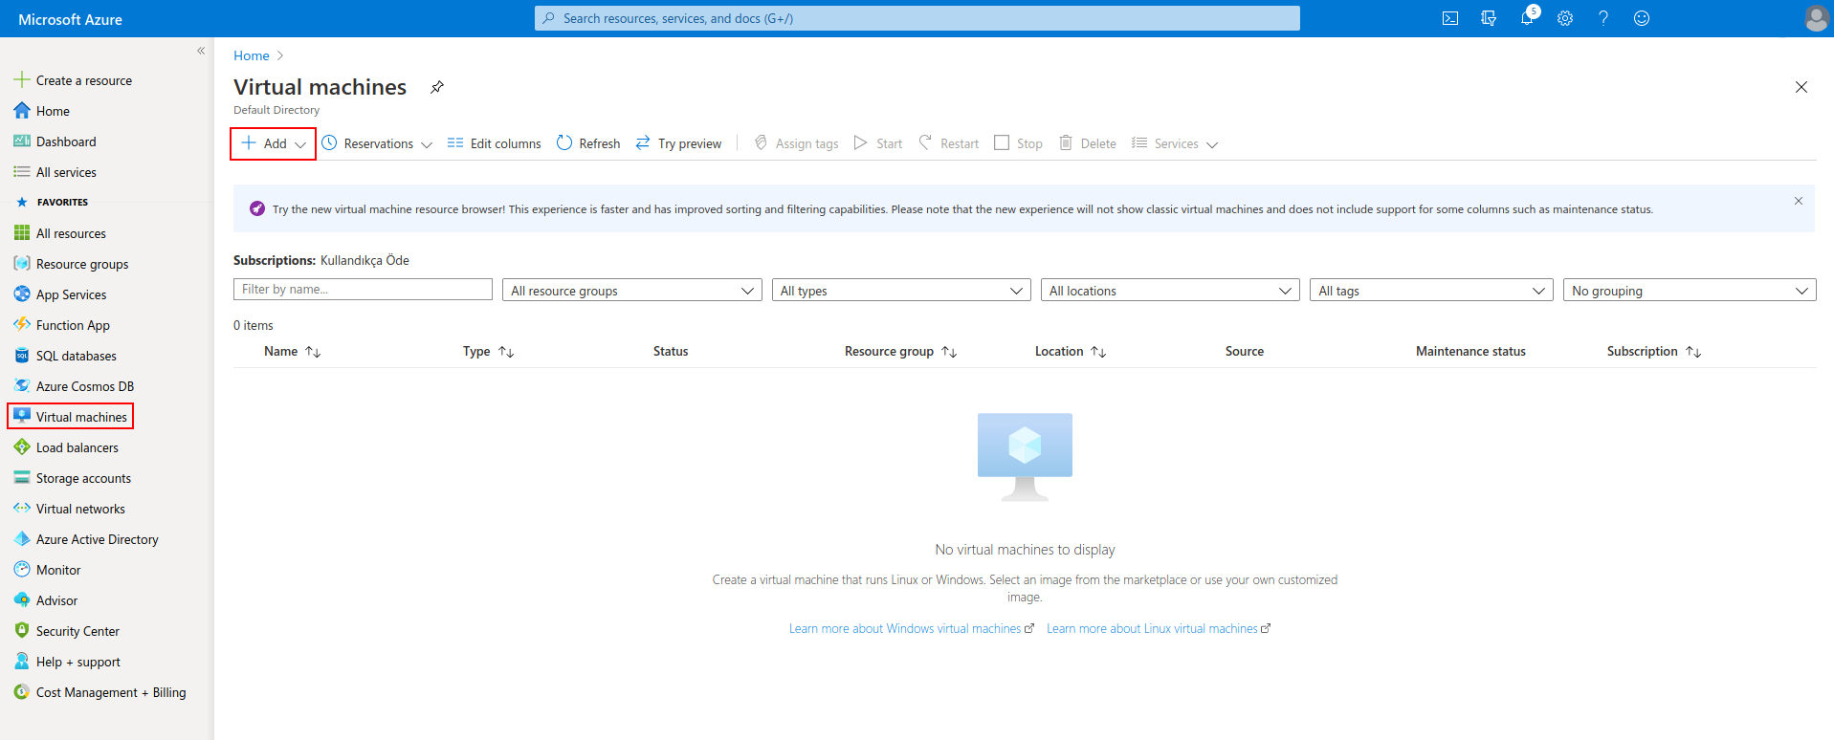
Task: Click Delete in the toolbar
Action: pyautogui.click(x=1087, y=143)
